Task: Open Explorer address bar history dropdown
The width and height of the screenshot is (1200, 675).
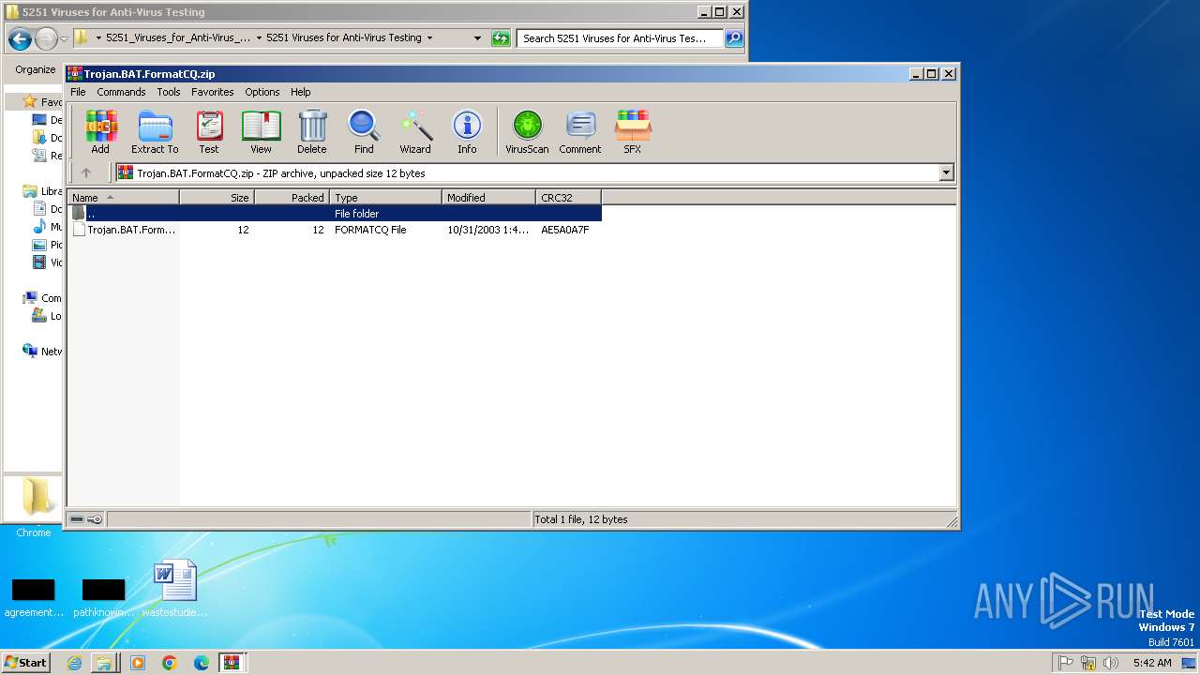Action: point(477,38)
